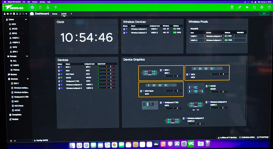
Task: Open the Scripts section in sidebar
Action: (x=14, y=119)
